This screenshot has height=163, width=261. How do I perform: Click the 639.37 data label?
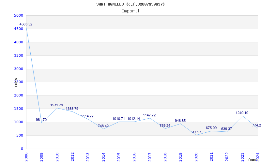click(x=226, y=129)
